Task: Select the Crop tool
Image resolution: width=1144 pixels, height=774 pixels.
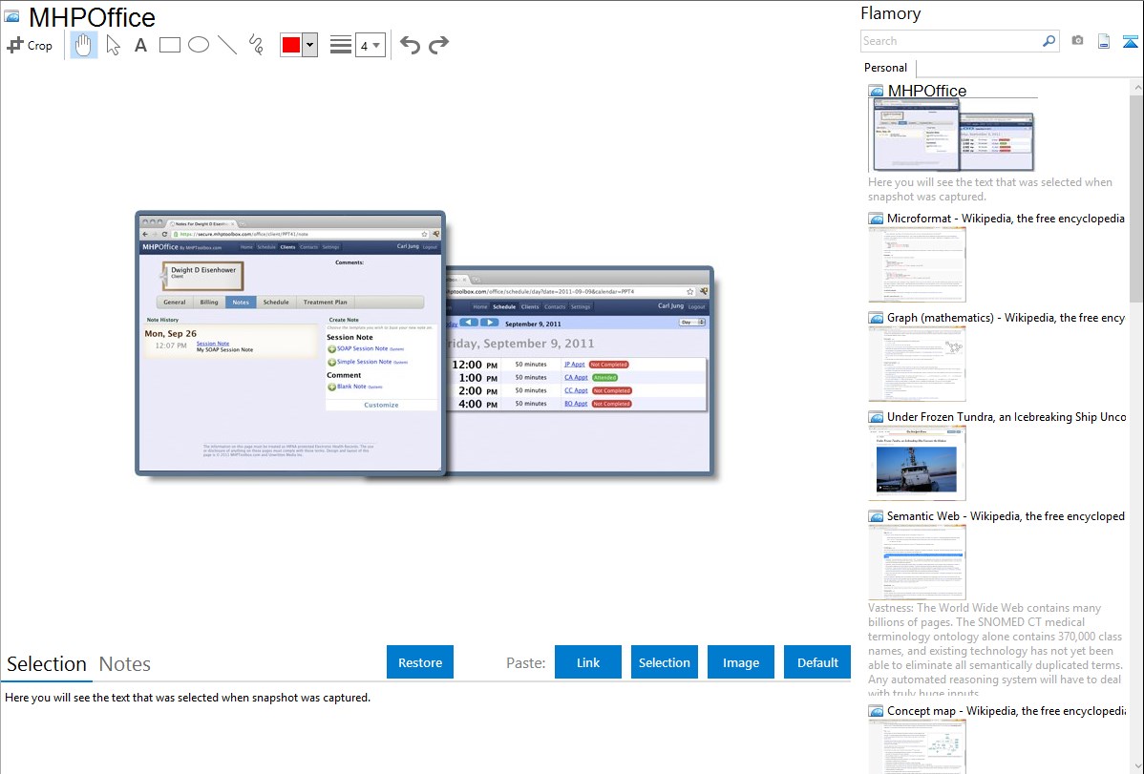Action: (x=30, y=45)
